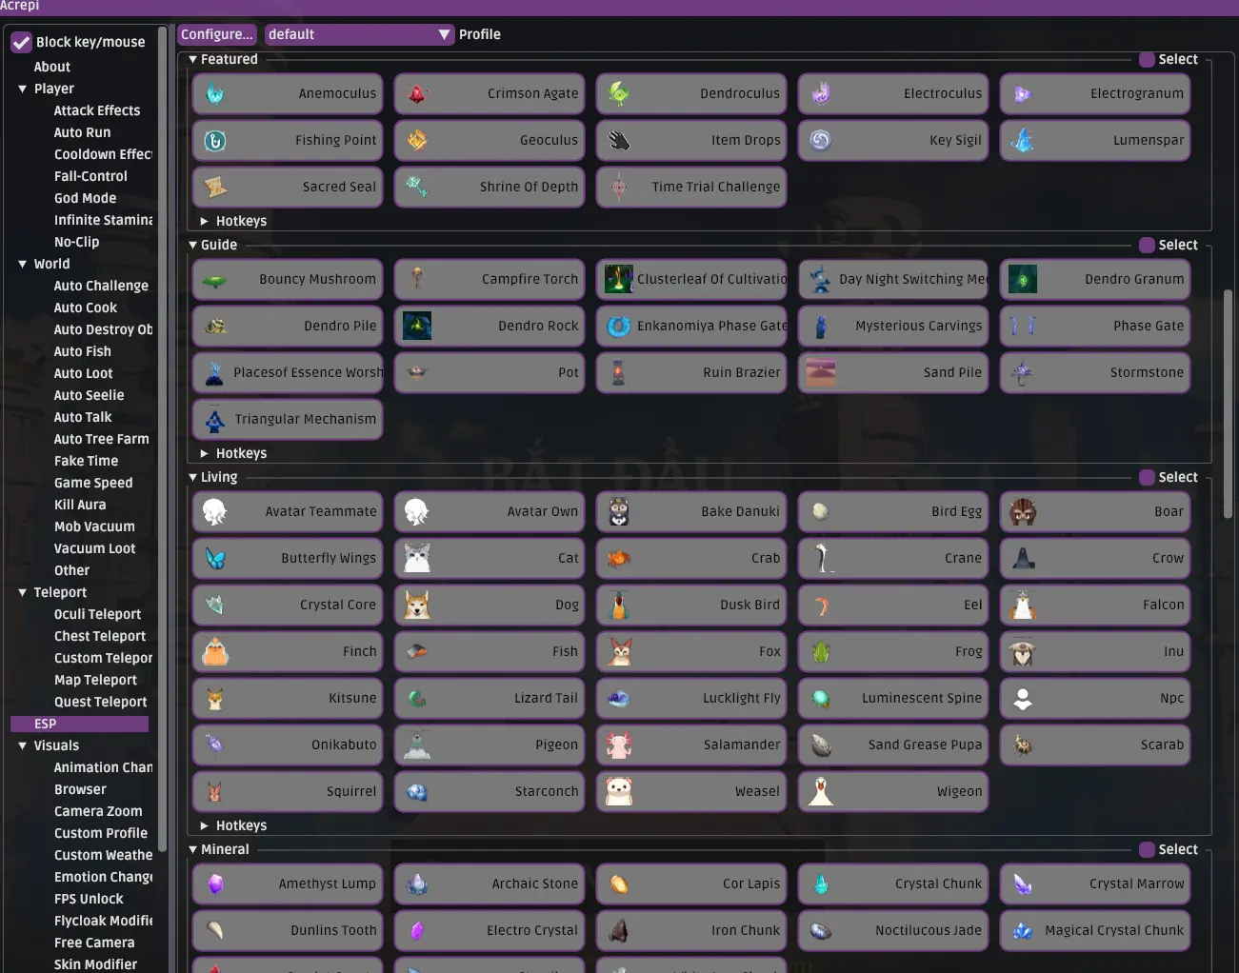
Task: Click the Anemoculus icon
Action: pyautogui.click(x=215, y=93)
